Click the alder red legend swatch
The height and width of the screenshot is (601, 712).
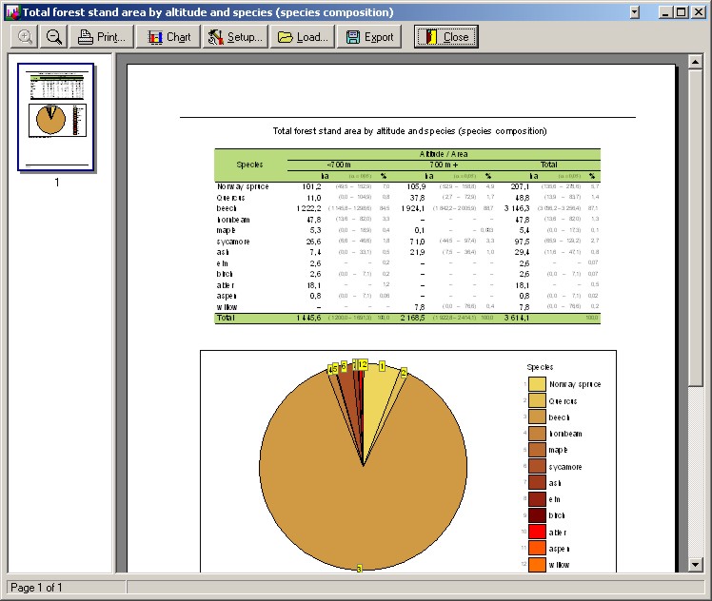tap(538, 533)
